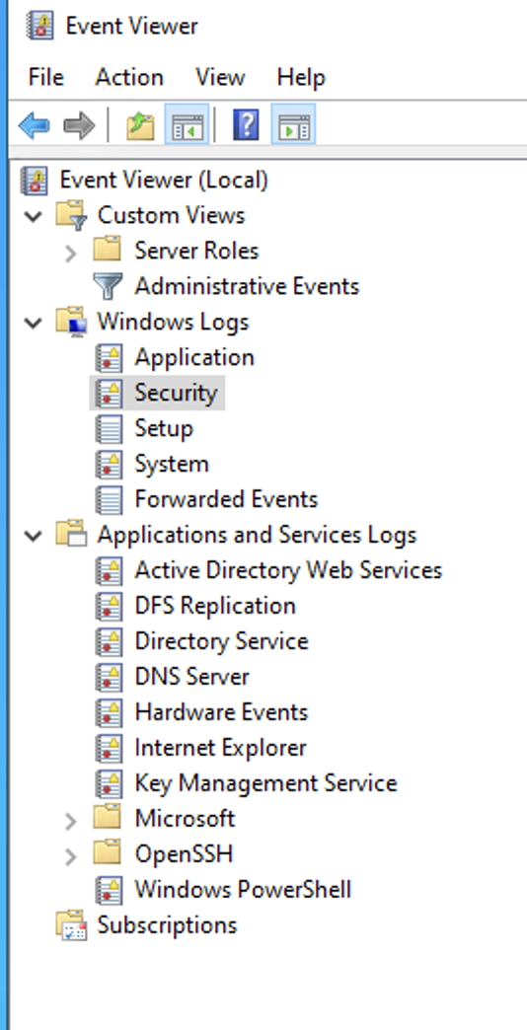The height and width of the screenshot is (1030, 527).
Task: Open the Help menu
Action: click(x=301, y=78)
